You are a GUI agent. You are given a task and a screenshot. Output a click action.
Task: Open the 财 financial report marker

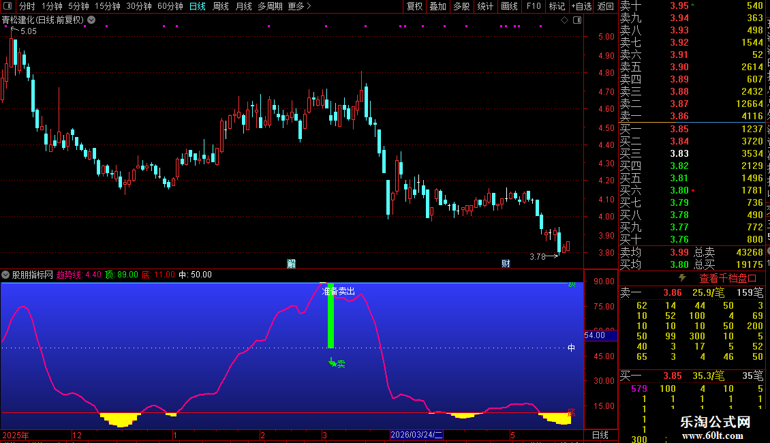coord(506,264)
